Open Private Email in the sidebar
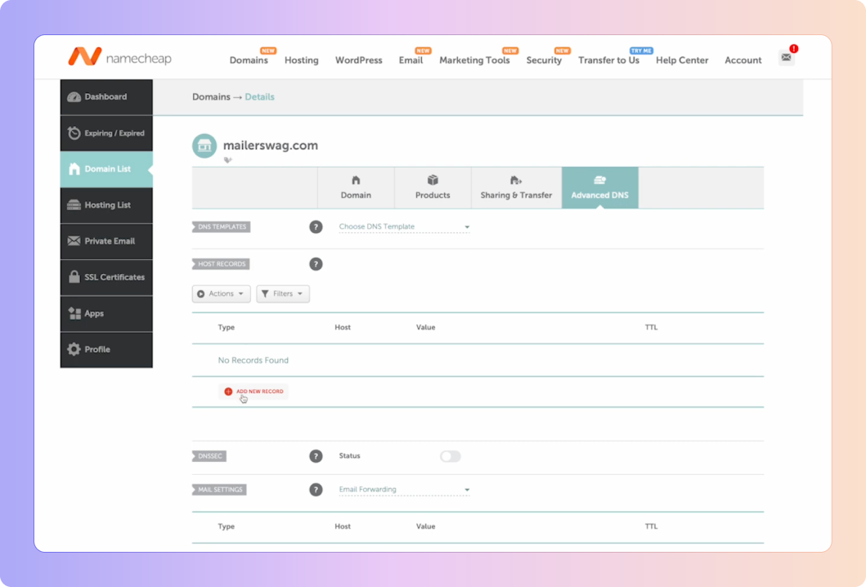The height and width of the screenshot is (587, 866). coord(106,241)
